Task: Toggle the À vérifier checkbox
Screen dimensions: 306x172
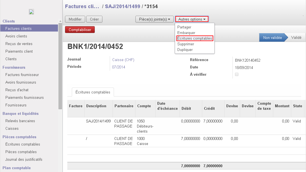Action: (x=237, y=74)
